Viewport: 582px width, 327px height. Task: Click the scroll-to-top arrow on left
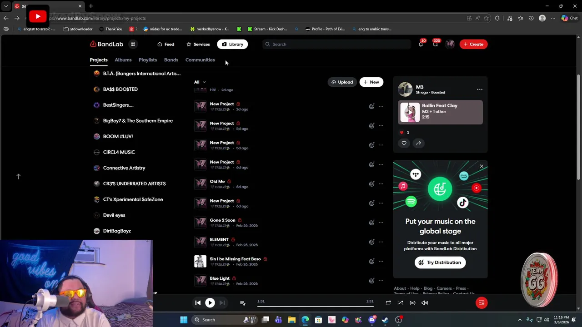[18, 176]
